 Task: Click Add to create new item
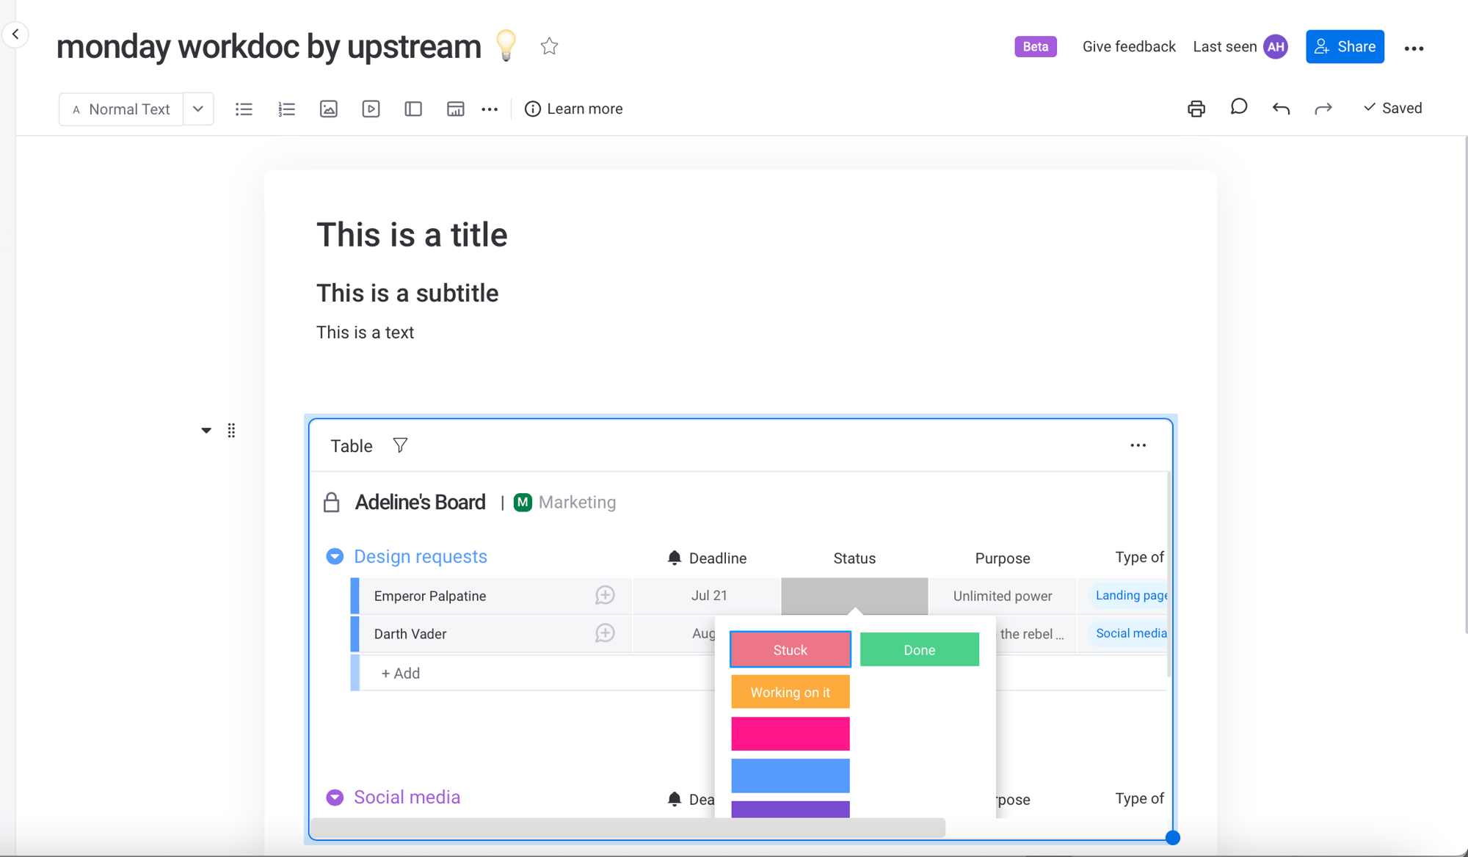point(400,672)
